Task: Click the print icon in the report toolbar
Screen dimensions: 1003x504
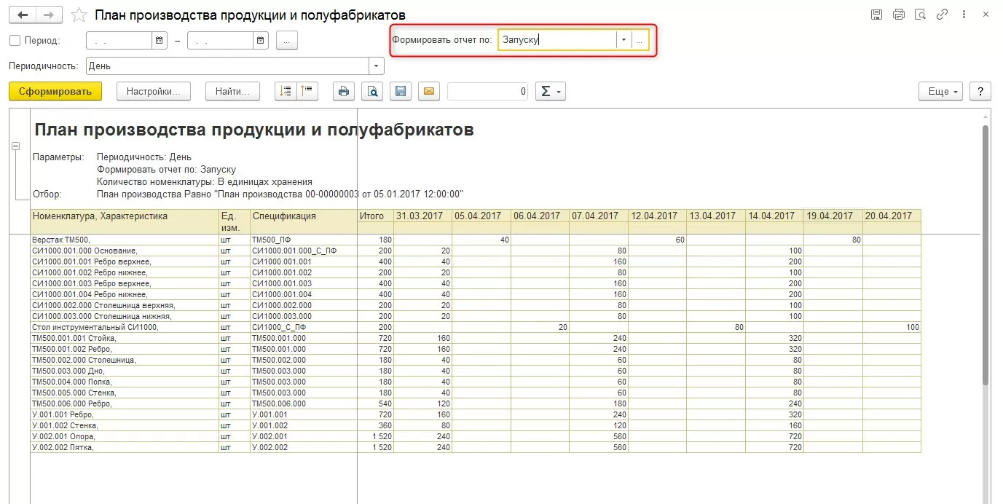Action: pyautogui.click(x=344, y=91)
